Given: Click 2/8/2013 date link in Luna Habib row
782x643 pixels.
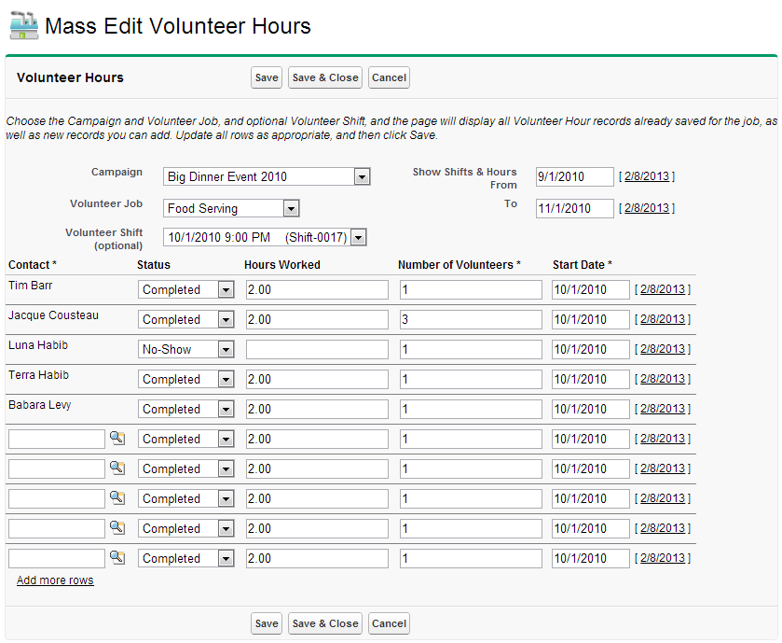Looking at the screenshot, I should coord(663,349).
